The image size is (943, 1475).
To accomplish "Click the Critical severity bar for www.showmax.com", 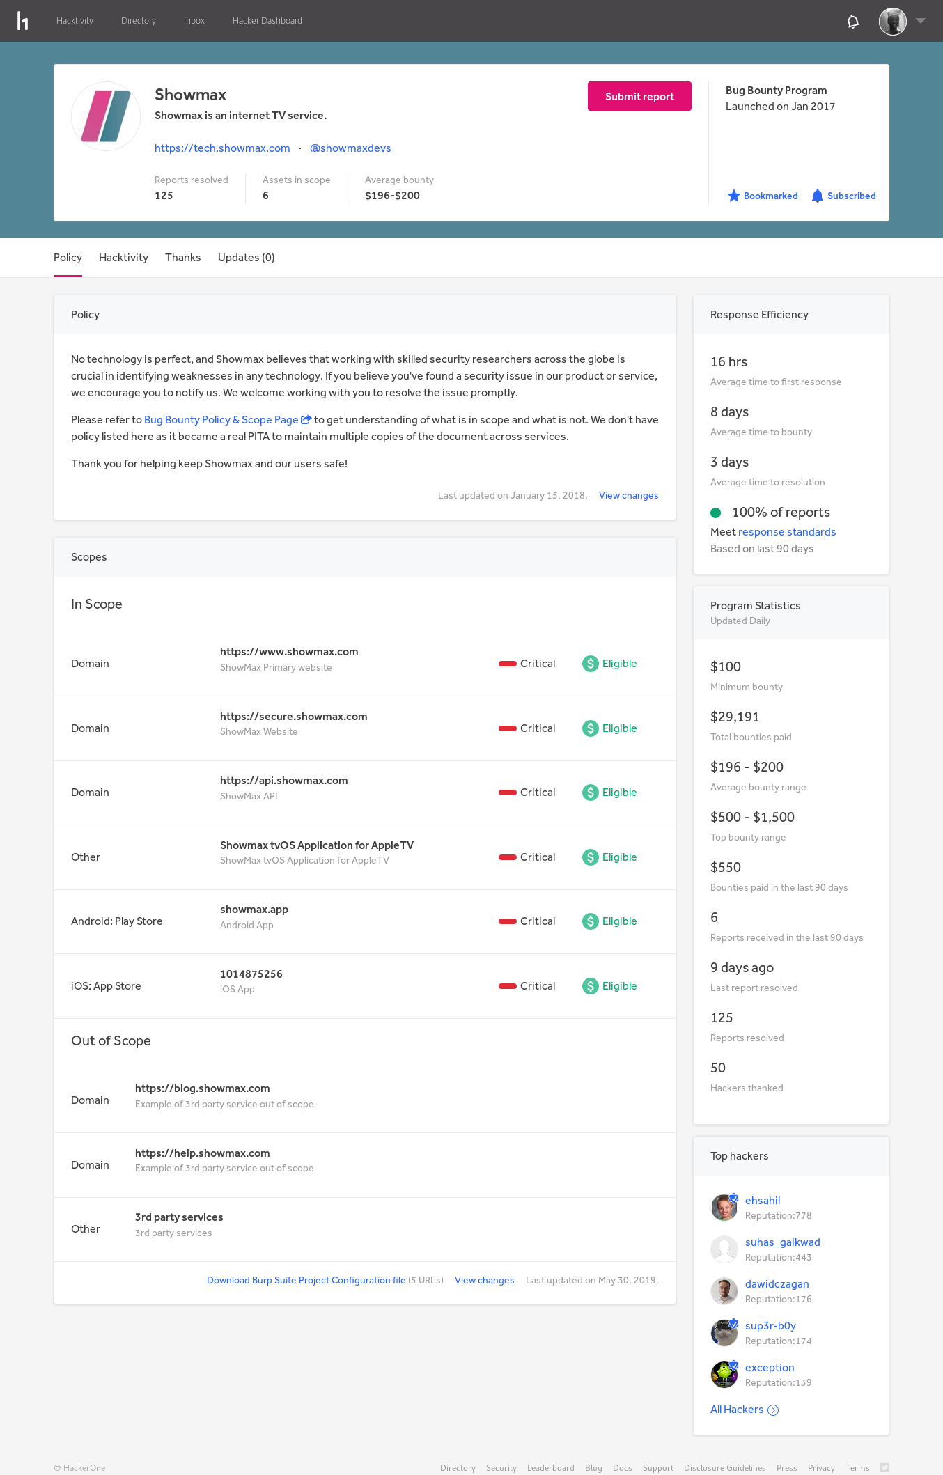I will pos(508,664).
